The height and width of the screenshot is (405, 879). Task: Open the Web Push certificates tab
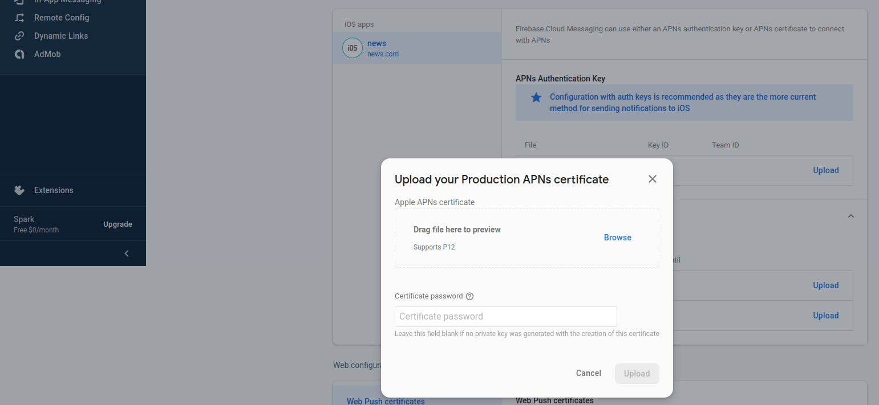[x=386, y=401]
